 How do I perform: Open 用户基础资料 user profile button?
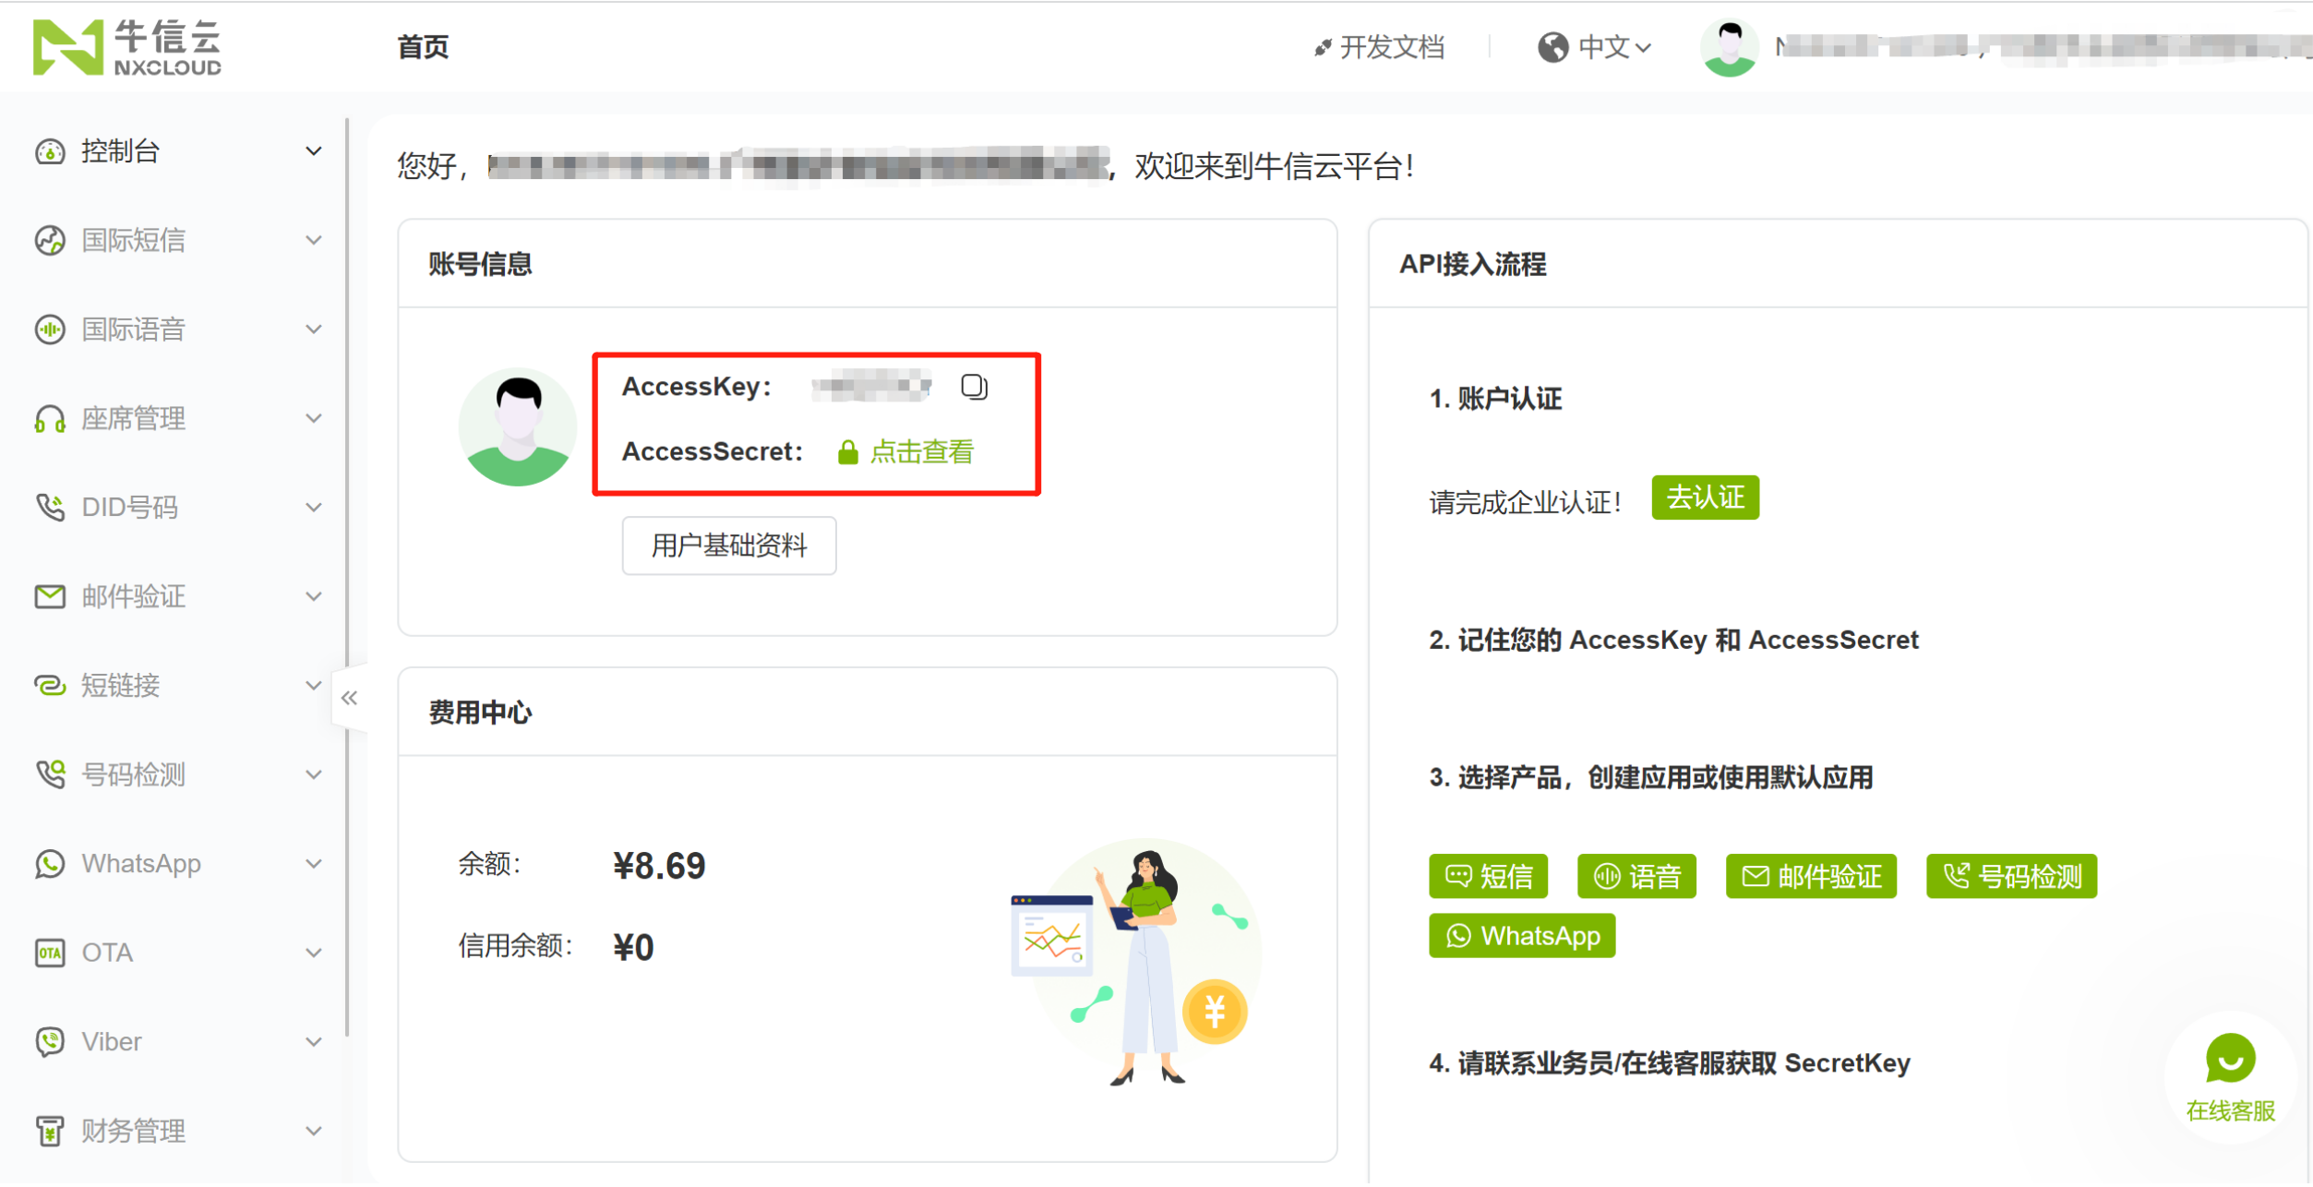(728, 546)
